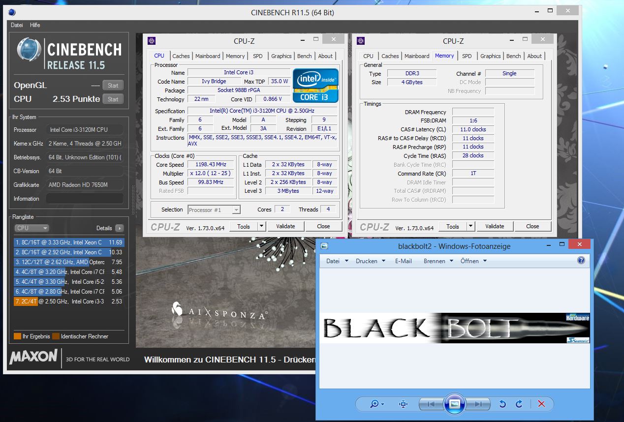The image size is (624, 422).
Task: Select ranking entry 1 Intel Xeon 11.69
Action: coord(69,242)
